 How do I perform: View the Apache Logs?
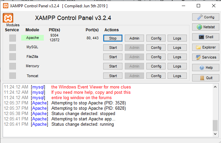point(177,38)
